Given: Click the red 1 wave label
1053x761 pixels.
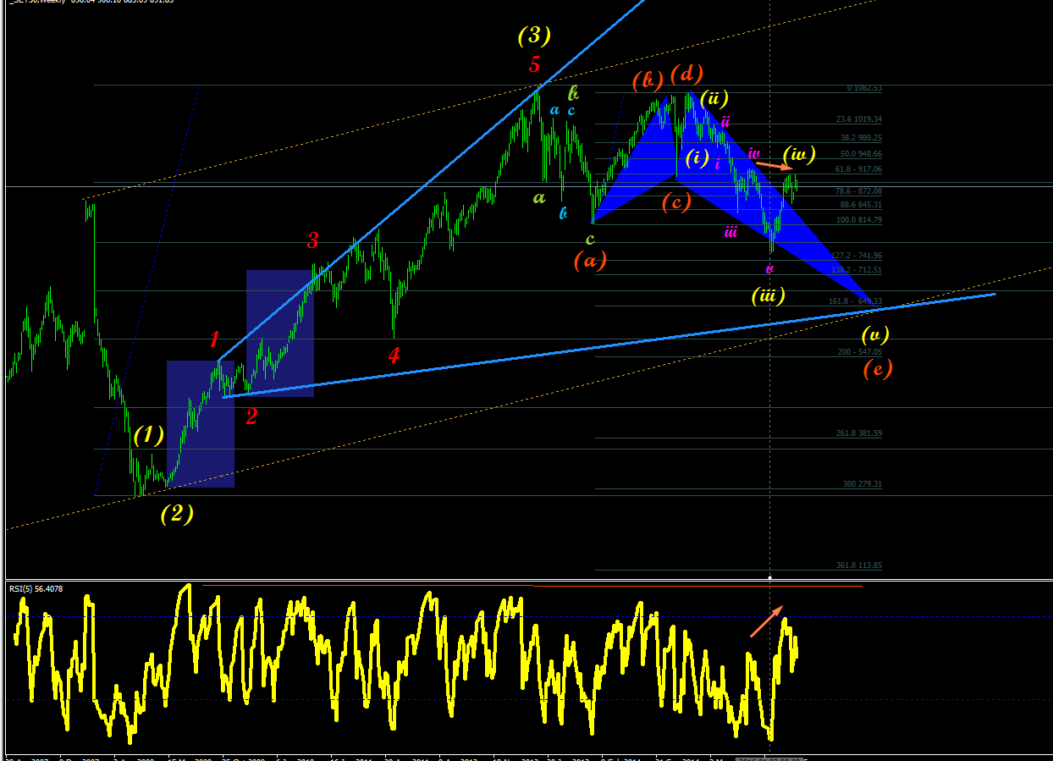Looking at the screenshot, I should [214, 339].
